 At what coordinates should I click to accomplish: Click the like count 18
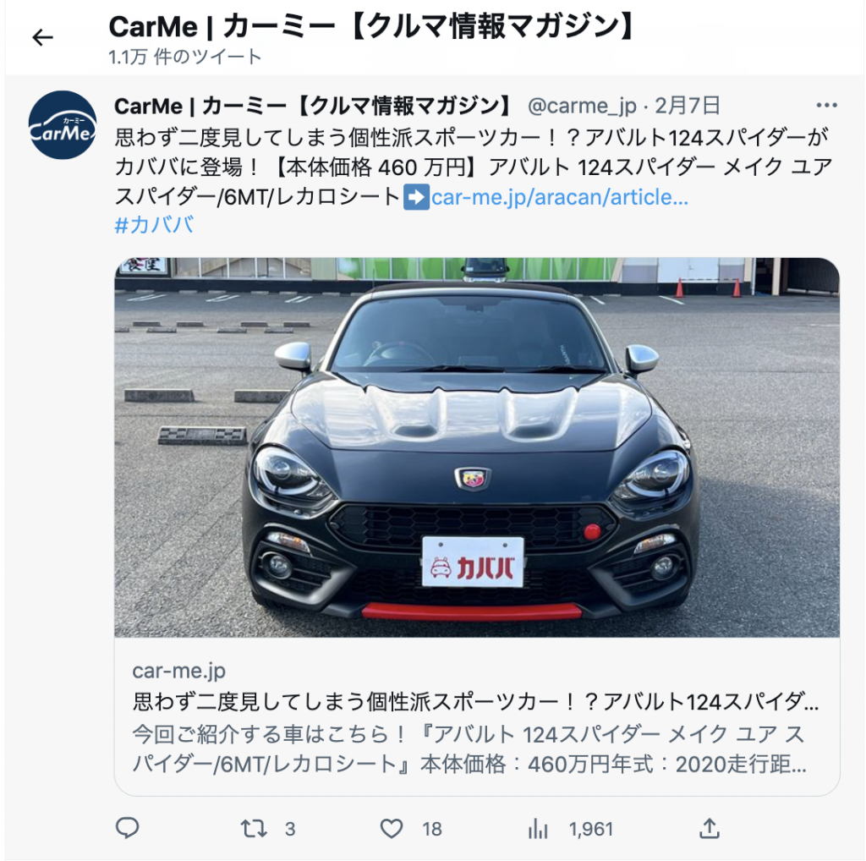point(432,829)
